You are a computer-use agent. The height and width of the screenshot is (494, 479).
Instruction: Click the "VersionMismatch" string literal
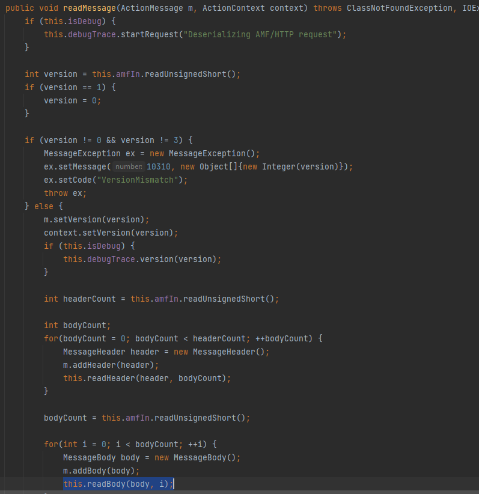coord(138,180)
